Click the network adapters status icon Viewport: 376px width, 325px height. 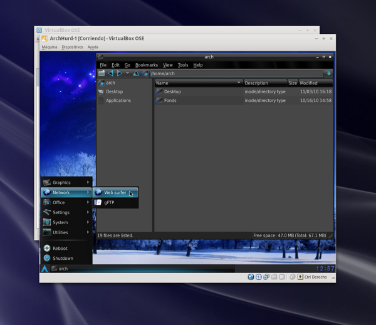(x=266, y=277)
